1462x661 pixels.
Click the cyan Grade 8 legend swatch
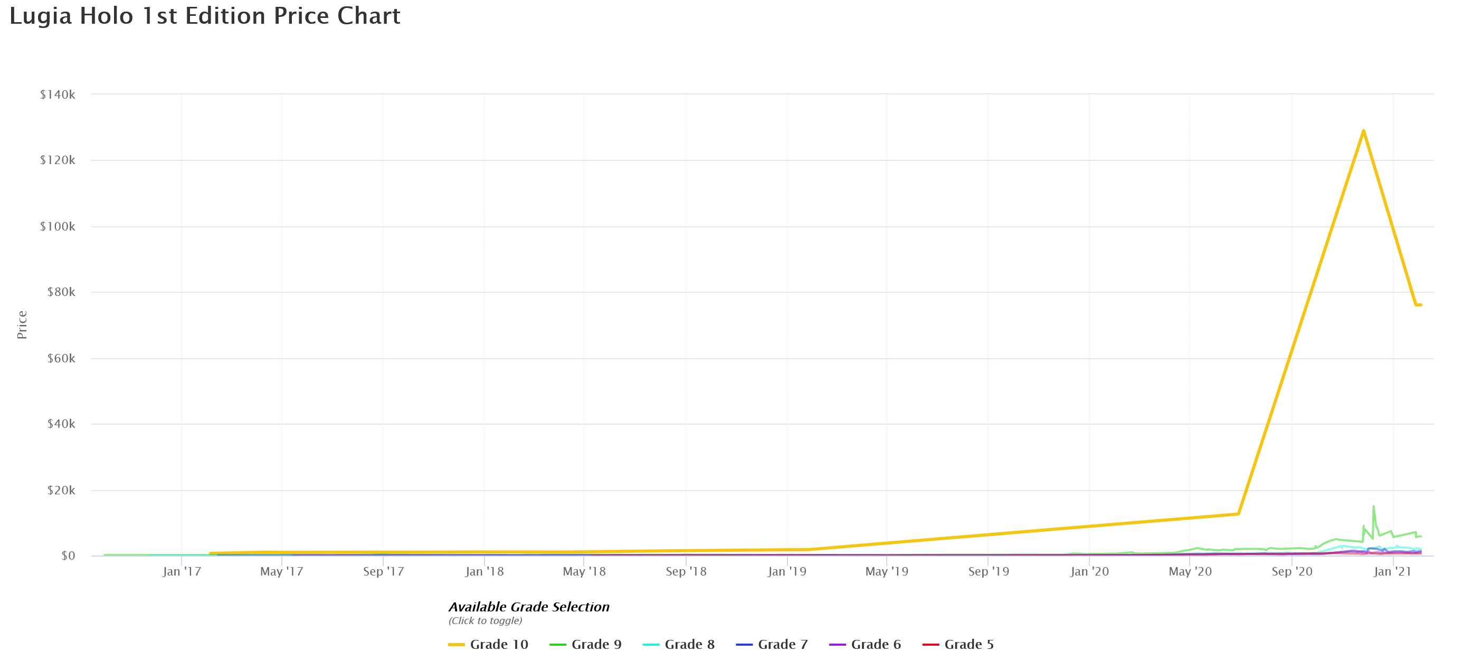click(x=651, y=645)
